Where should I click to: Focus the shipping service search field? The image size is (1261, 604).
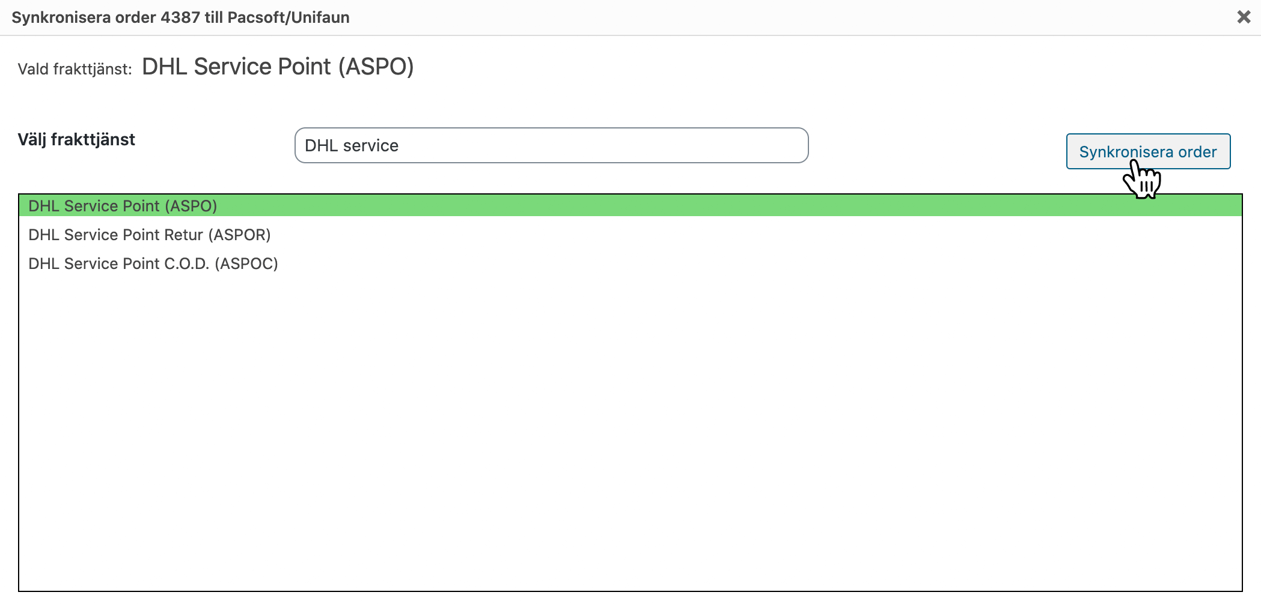point(551,145)
